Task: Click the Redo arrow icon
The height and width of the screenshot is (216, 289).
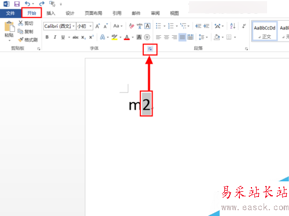Action: click(42, 3)
